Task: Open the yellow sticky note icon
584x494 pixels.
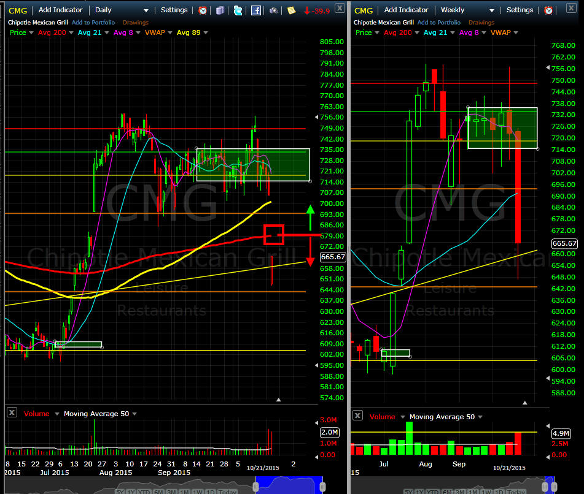Action: pos(291,10)
